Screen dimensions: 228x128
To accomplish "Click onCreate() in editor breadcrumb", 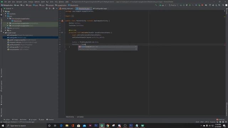I will pos(80,117).
